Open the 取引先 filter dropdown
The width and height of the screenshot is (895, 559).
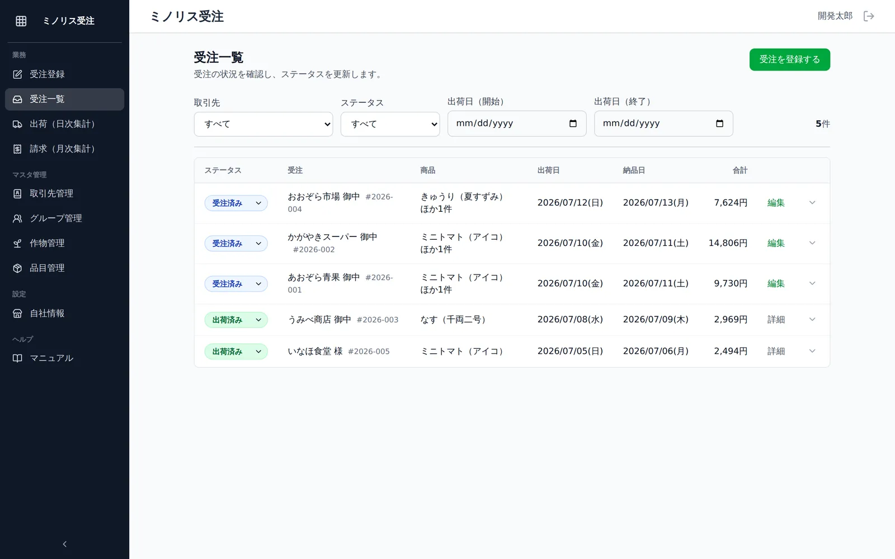point(263,124)
